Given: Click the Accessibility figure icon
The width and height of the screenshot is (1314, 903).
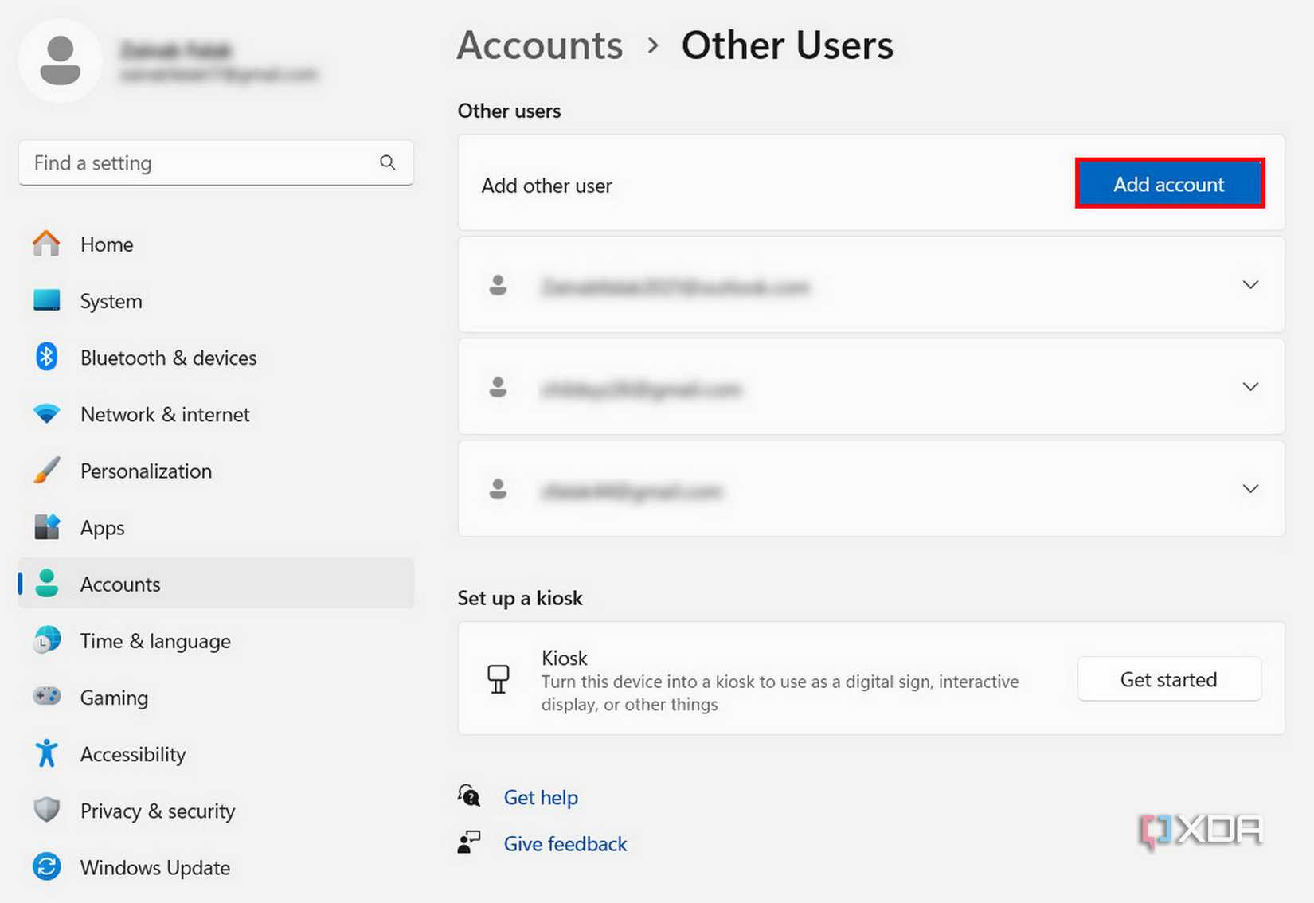Looking at the screenshot, I should tap(46, 753).
